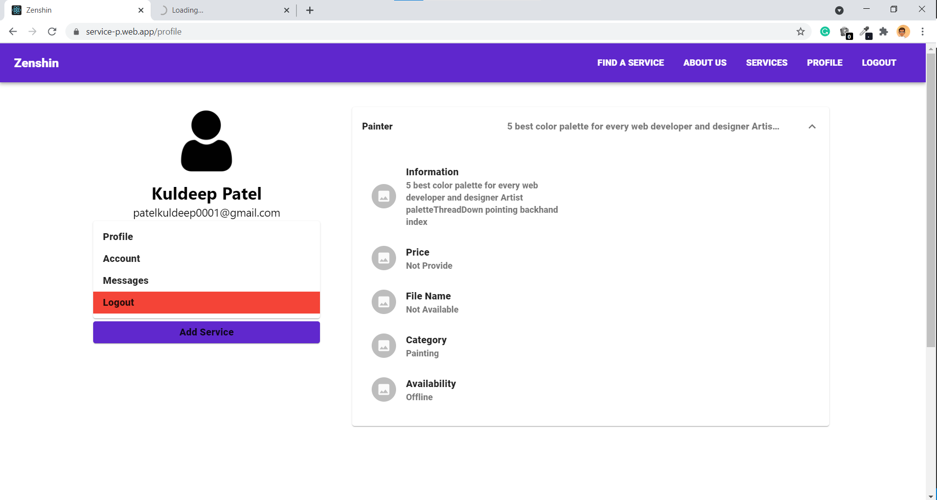The image size is (937, 500).
Task: Click the 'Offline' availability value
Action: tap(419, 397)
